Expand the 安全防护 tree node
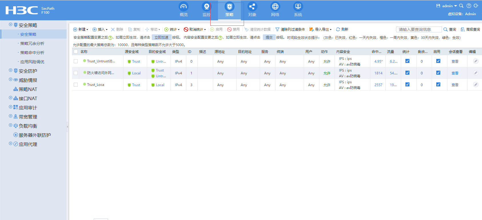This screenshot has width=482, height=220. pos(11,71)
